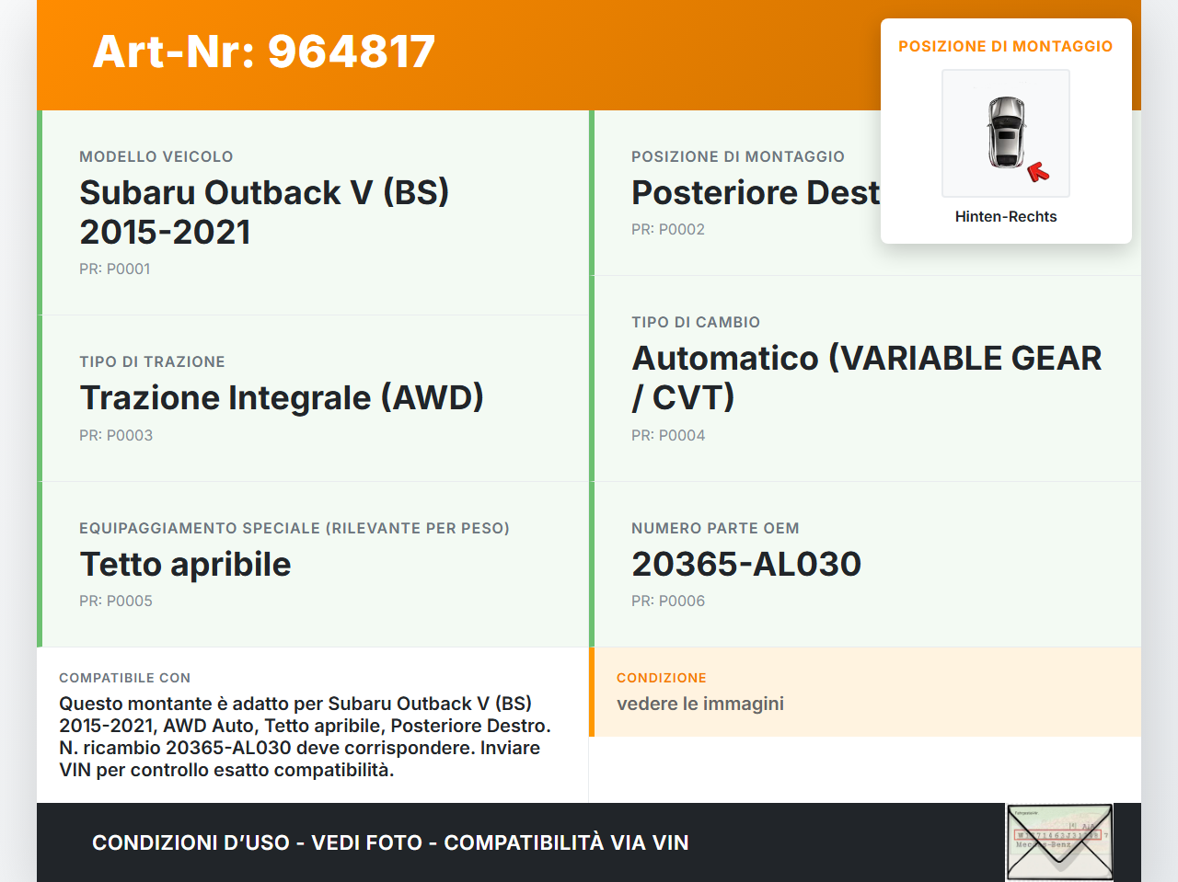Select the Posteriore Destro position value
The height and width of the screenshot is (882, 1178).
[x=755, y=193]
